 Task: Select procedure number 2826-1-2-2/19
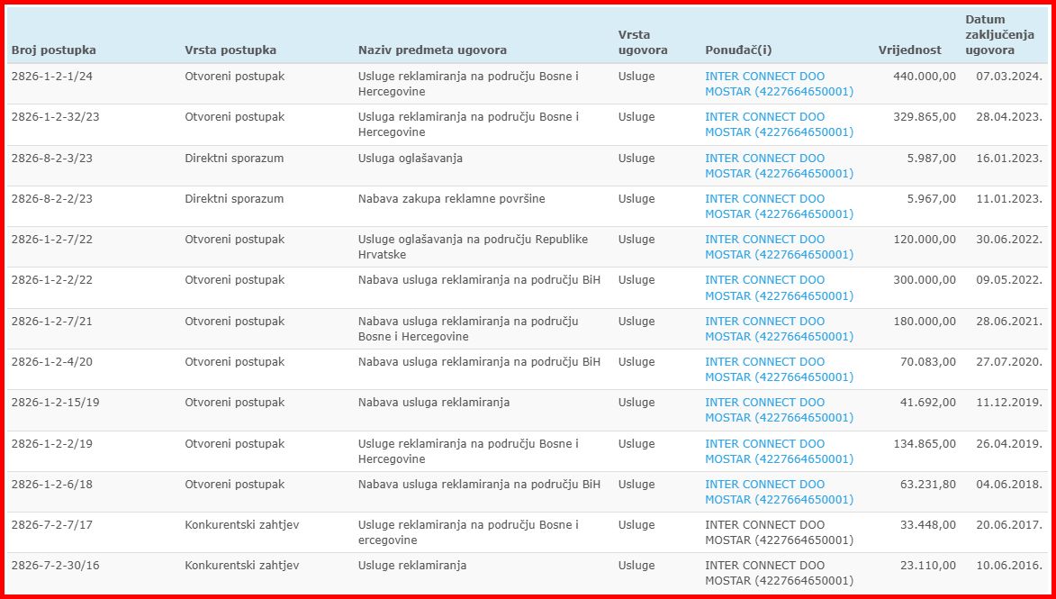(52, 444)
